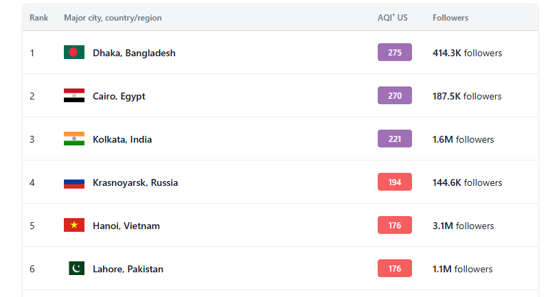Open the Cairo, Egypt city link
Screen dimensions: 559x297
119,96
